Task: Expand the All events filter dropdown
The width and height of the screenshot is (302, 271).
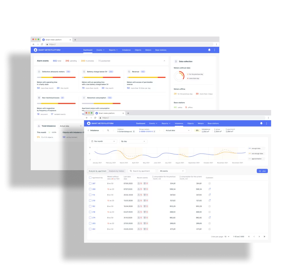Action: coord(172,171)
